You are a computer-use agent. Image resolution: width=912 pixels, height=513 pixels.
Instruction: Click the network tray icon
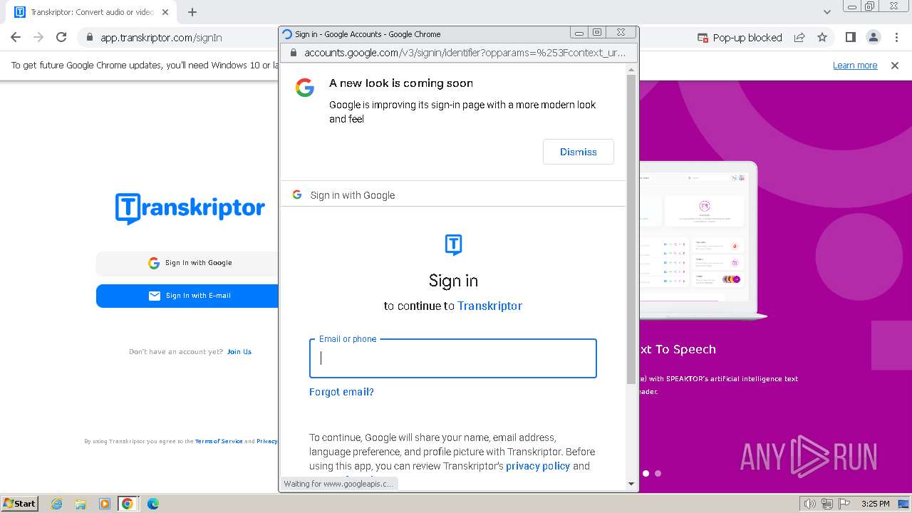(827, 504)
